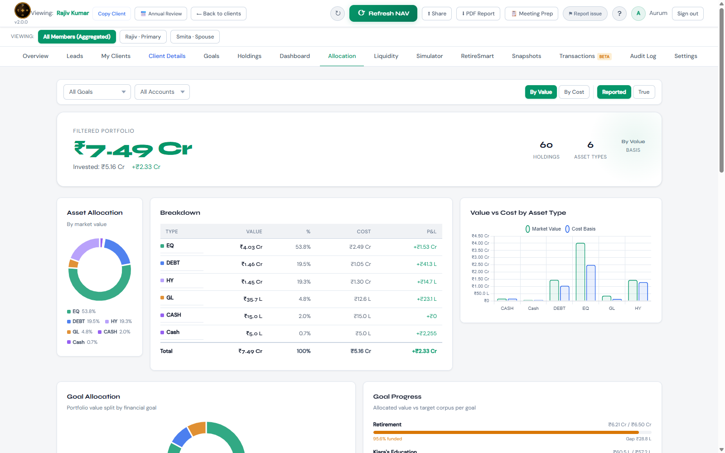The width and height of the screenshot is (725, 453).
Task: Click EQ 53.8% in the donut legend
Action: click(x=82, y=311)
